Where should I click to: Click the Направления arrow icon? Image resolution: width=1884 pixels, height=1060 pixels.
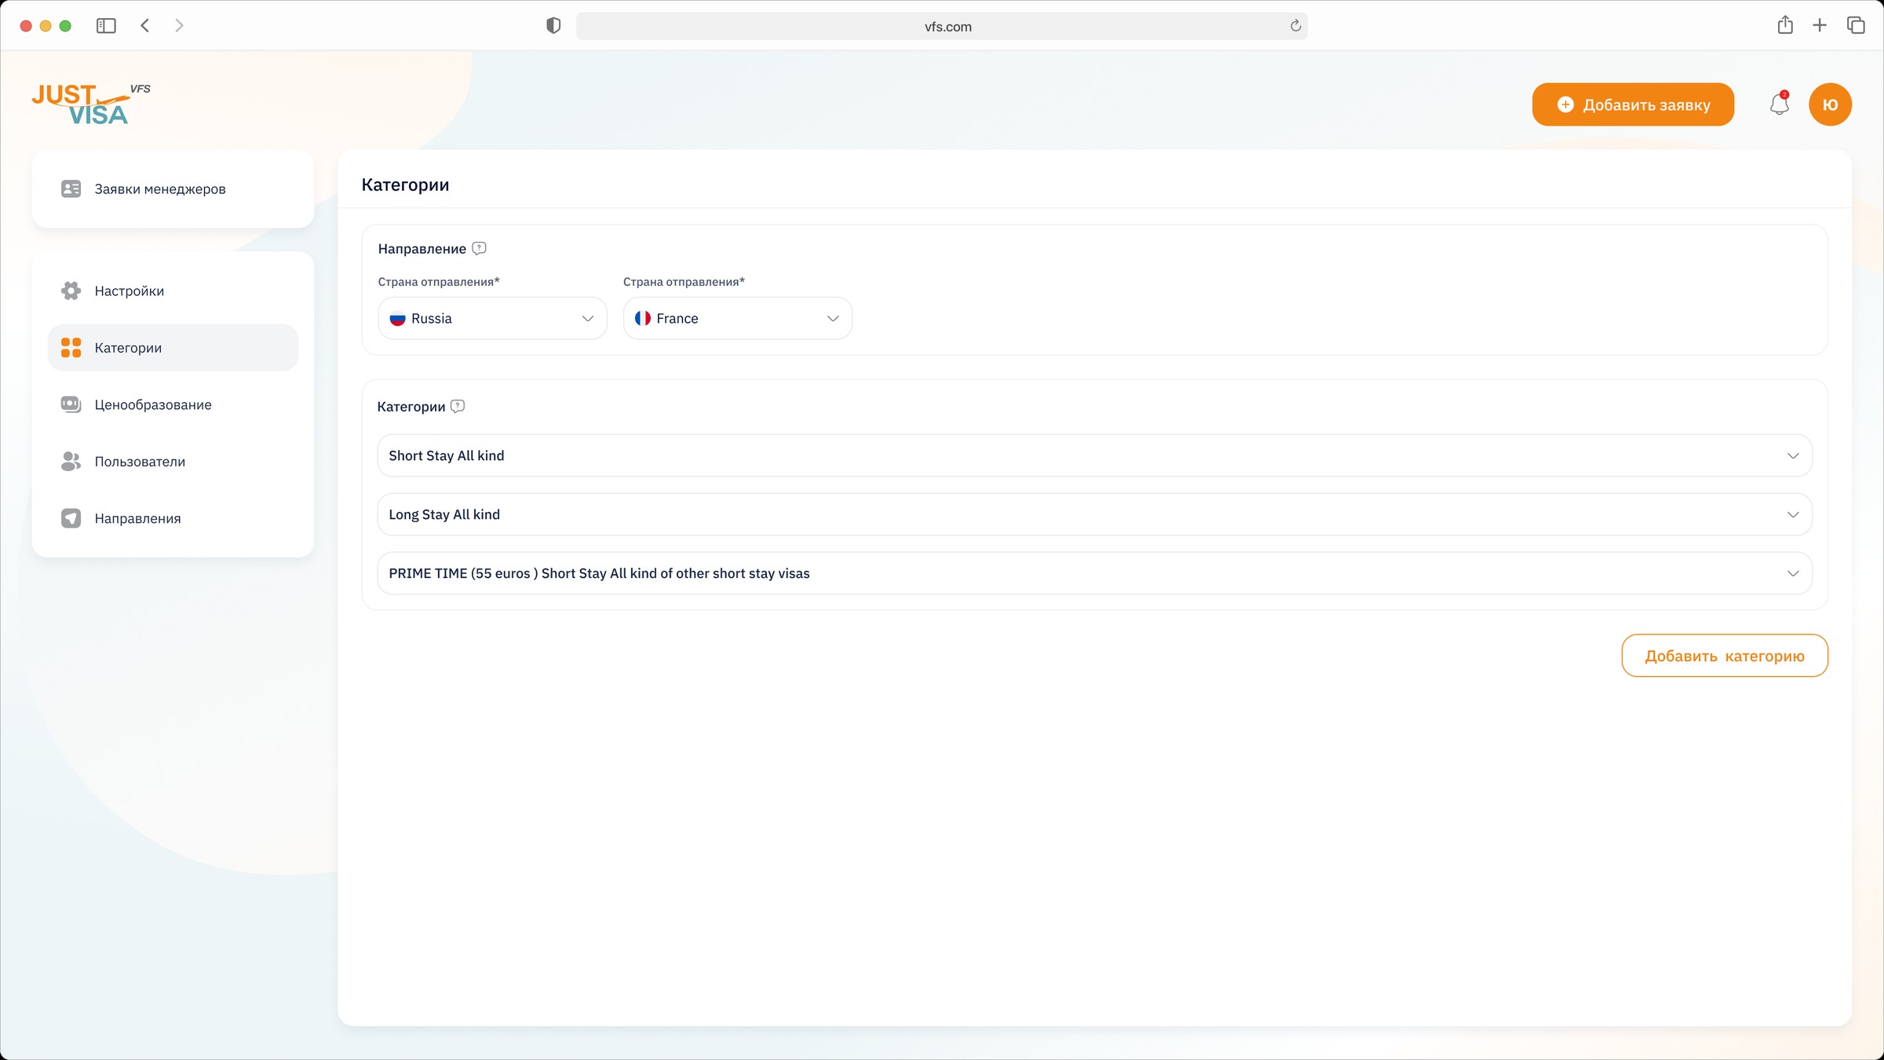(x=71, y=518)
